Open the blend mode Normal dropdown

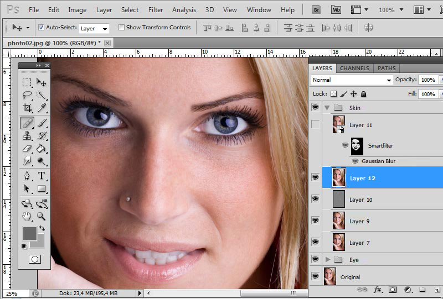(x=351, y=80)
